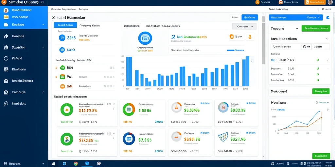Collapse the bank sidebar item chevron
This screenshot has width=335, height=167.
(44, 47)
